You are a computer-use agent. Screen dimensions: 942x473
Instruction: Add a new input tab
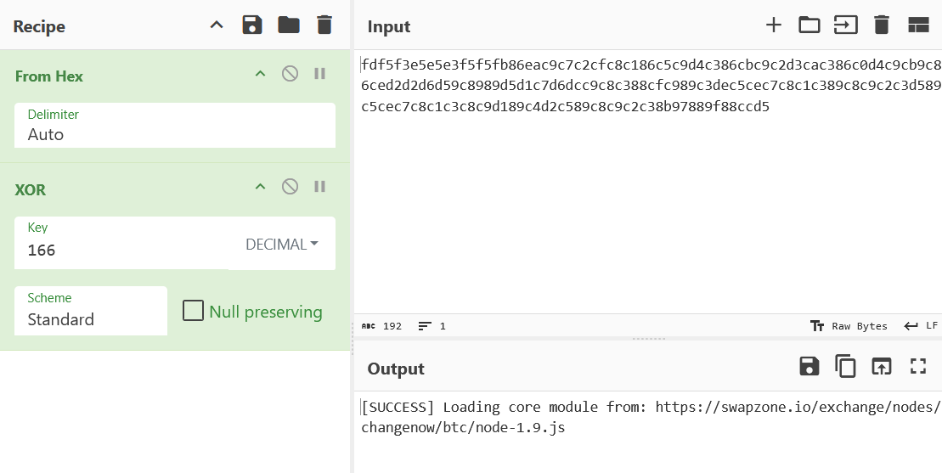click(773, 25)
